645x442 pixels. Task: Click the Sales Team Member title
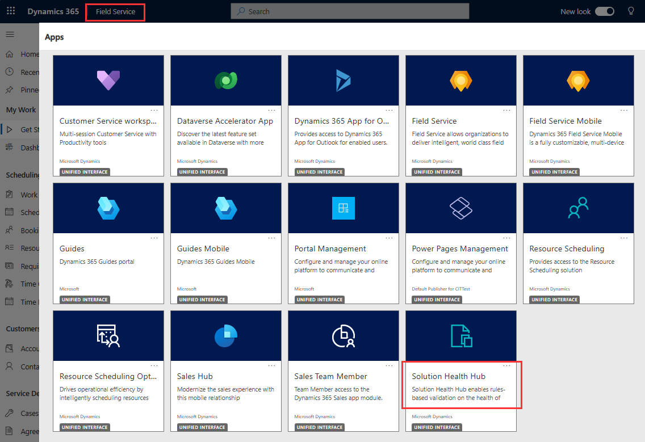(x=330, y=376)
